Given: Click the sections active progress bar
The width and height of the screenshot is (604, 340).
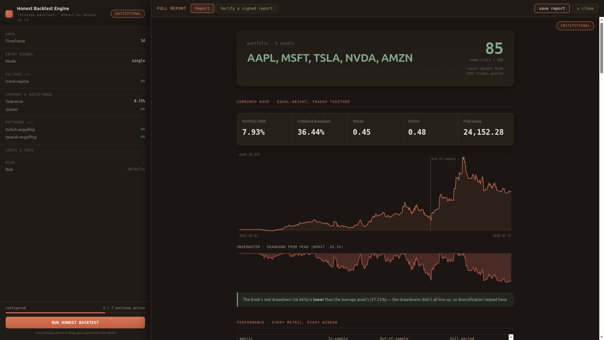Looking at the screenshot, I should coord(75,313).
